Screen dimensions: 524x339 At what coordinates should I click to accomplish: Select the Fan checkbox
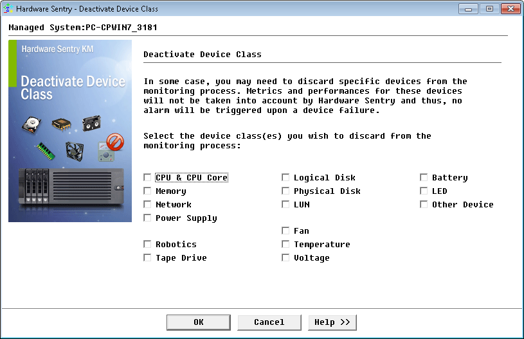pos(285,230)
